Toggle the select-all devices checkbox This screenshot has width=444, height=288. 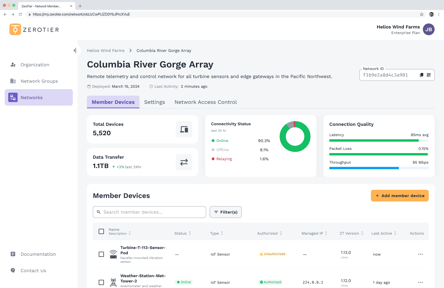tap(101, 231)
